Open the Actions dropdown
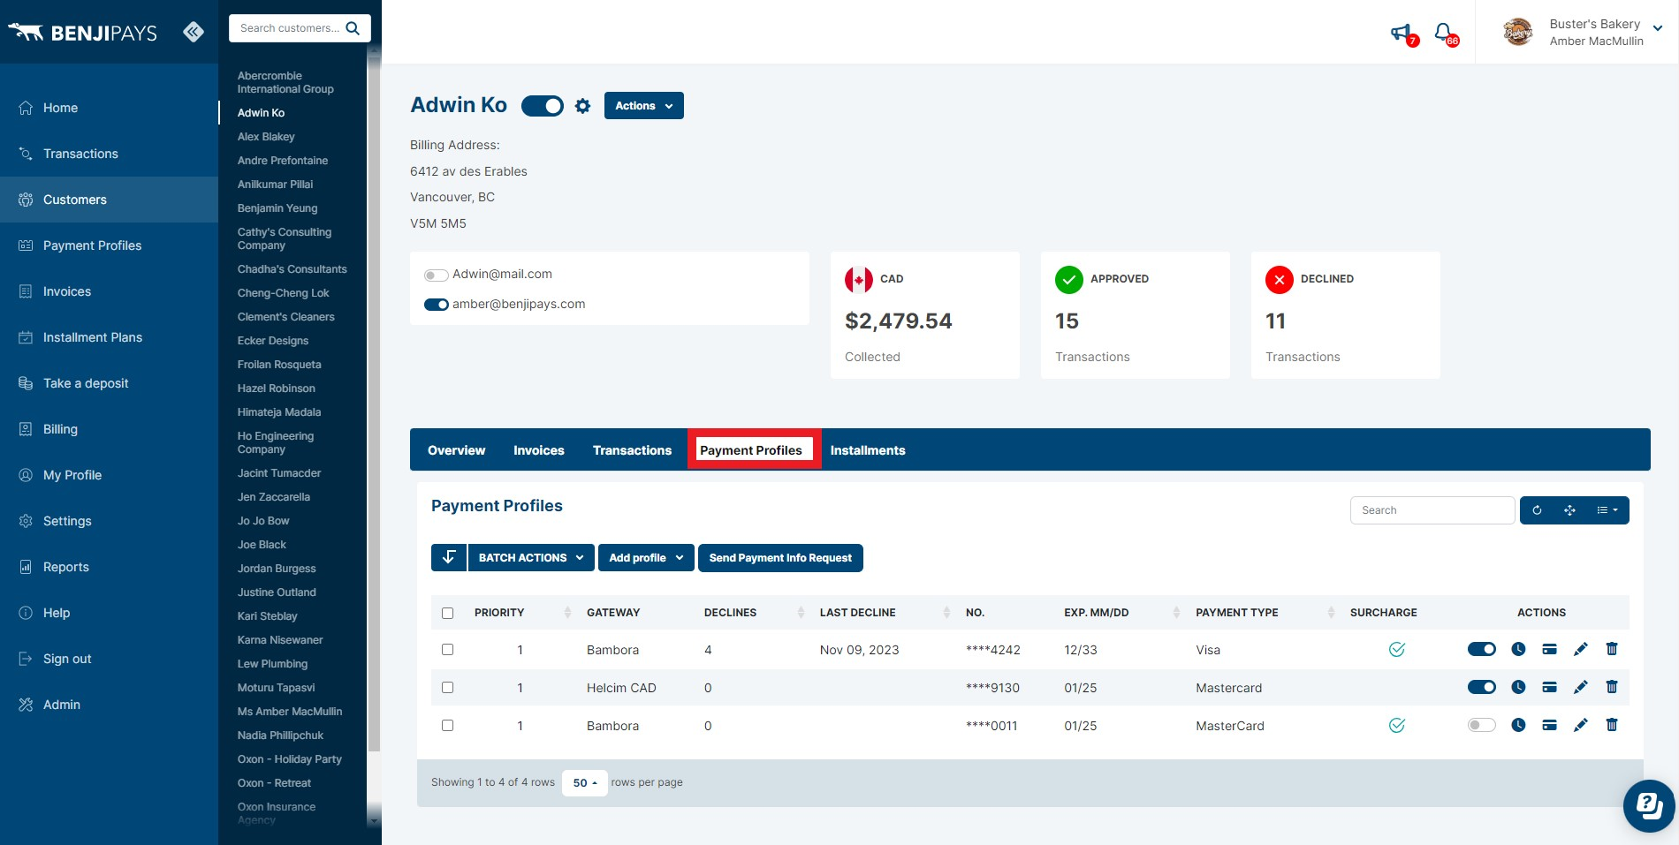 (644, 105)
